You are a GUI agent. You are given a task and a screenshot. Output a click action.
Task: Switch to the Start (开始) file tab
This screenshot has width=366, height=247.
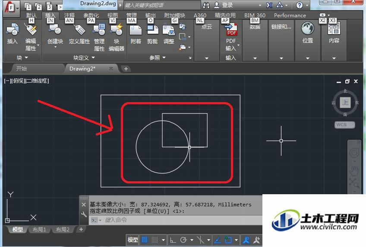pyautogui.click(x=22, y=68)
